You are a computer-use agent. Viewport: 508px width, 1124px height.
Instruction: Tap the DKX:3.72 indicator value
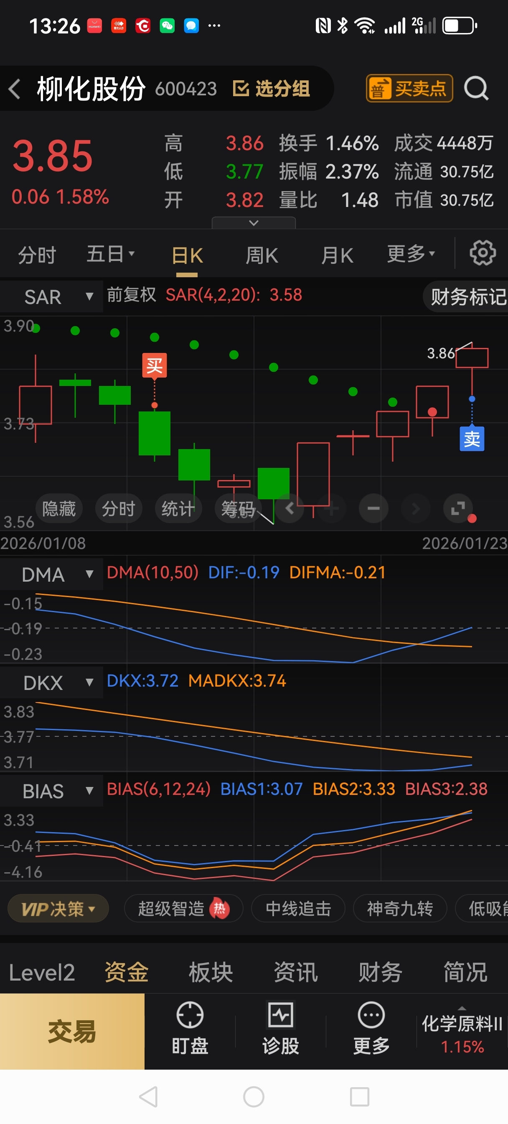pyautogui.click(x=142, y=681)
